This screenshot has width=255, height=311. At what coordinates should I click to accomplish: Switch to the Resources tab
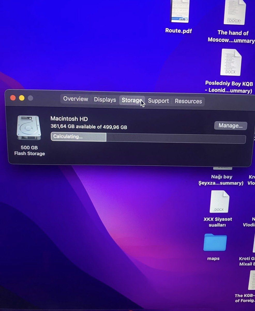188,101
